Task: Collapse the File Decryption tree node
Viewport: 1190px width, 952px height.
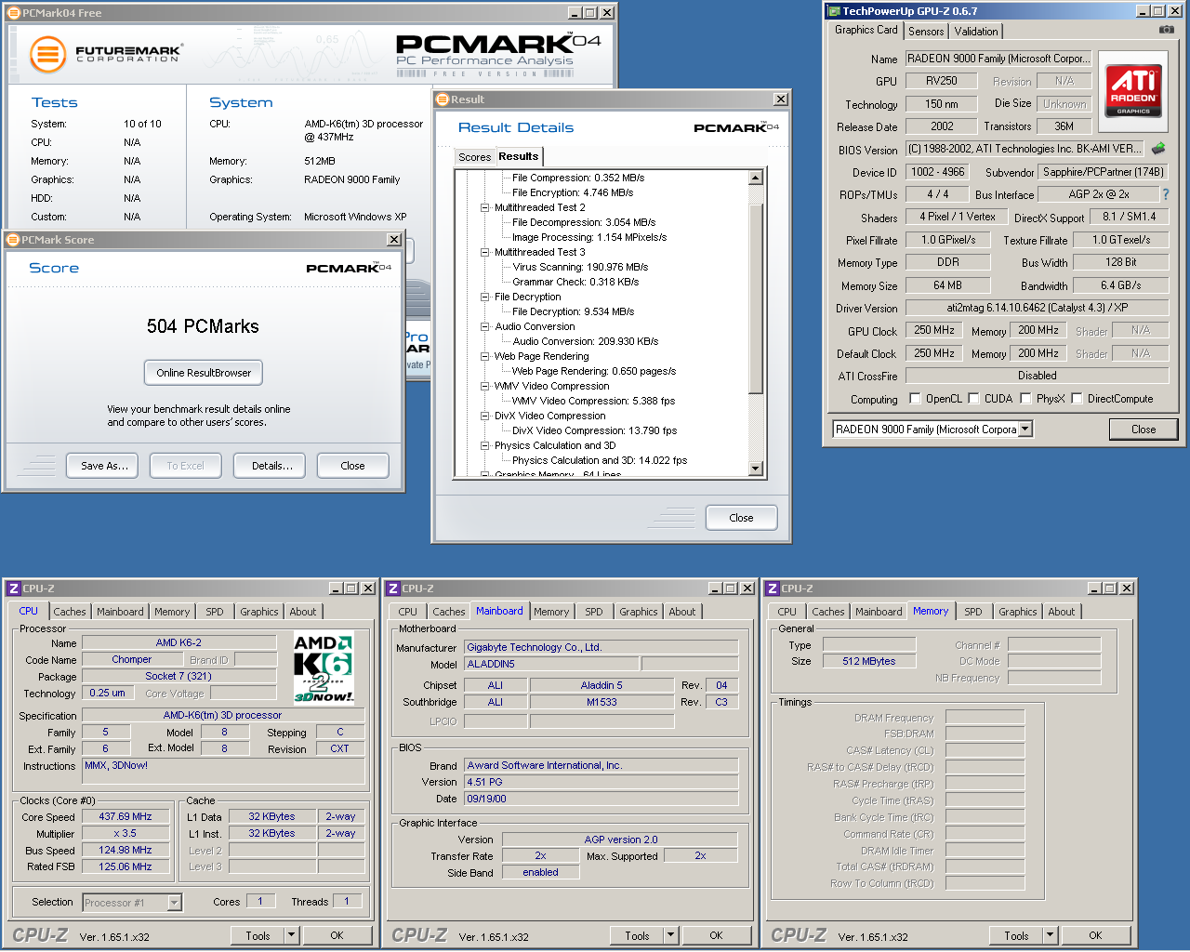Action: pos(484,297)
